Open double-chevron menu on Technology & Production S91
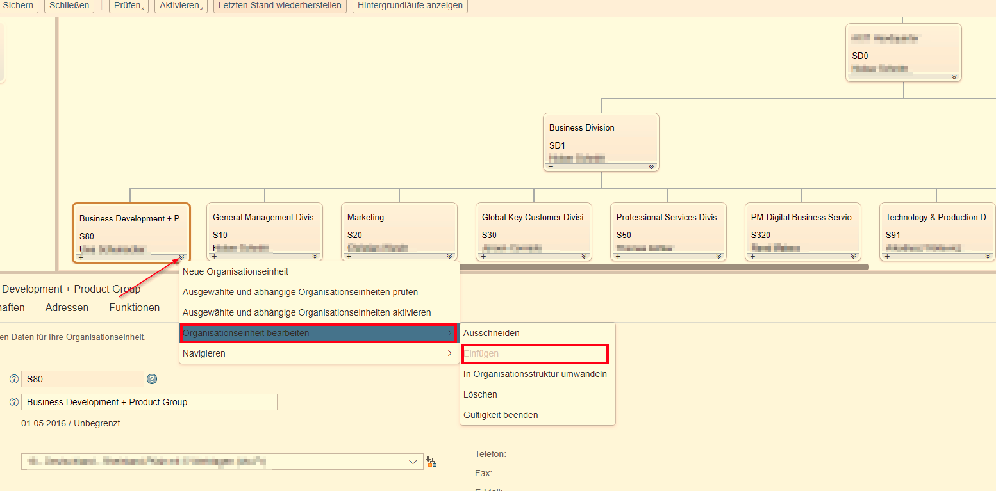Image resolution: width=996 pixels, height=491 pixels. coord(988,256)
